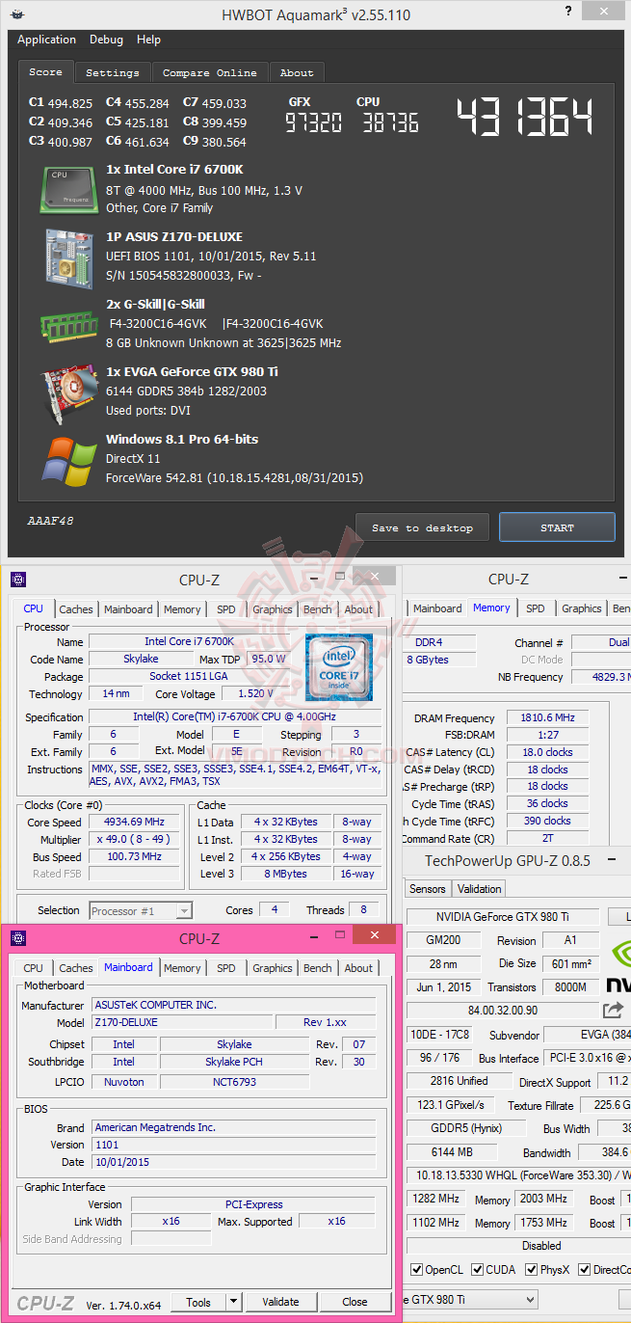
Task: Switch to the Compare Online tab in Aquamark
Action: 210,72
